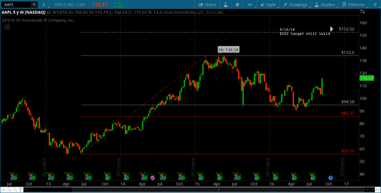Click the red $55.55 level label
Image resolution: width=381 pixels, height=193 pixels.
pyautogui.click(x=347, y=151)
